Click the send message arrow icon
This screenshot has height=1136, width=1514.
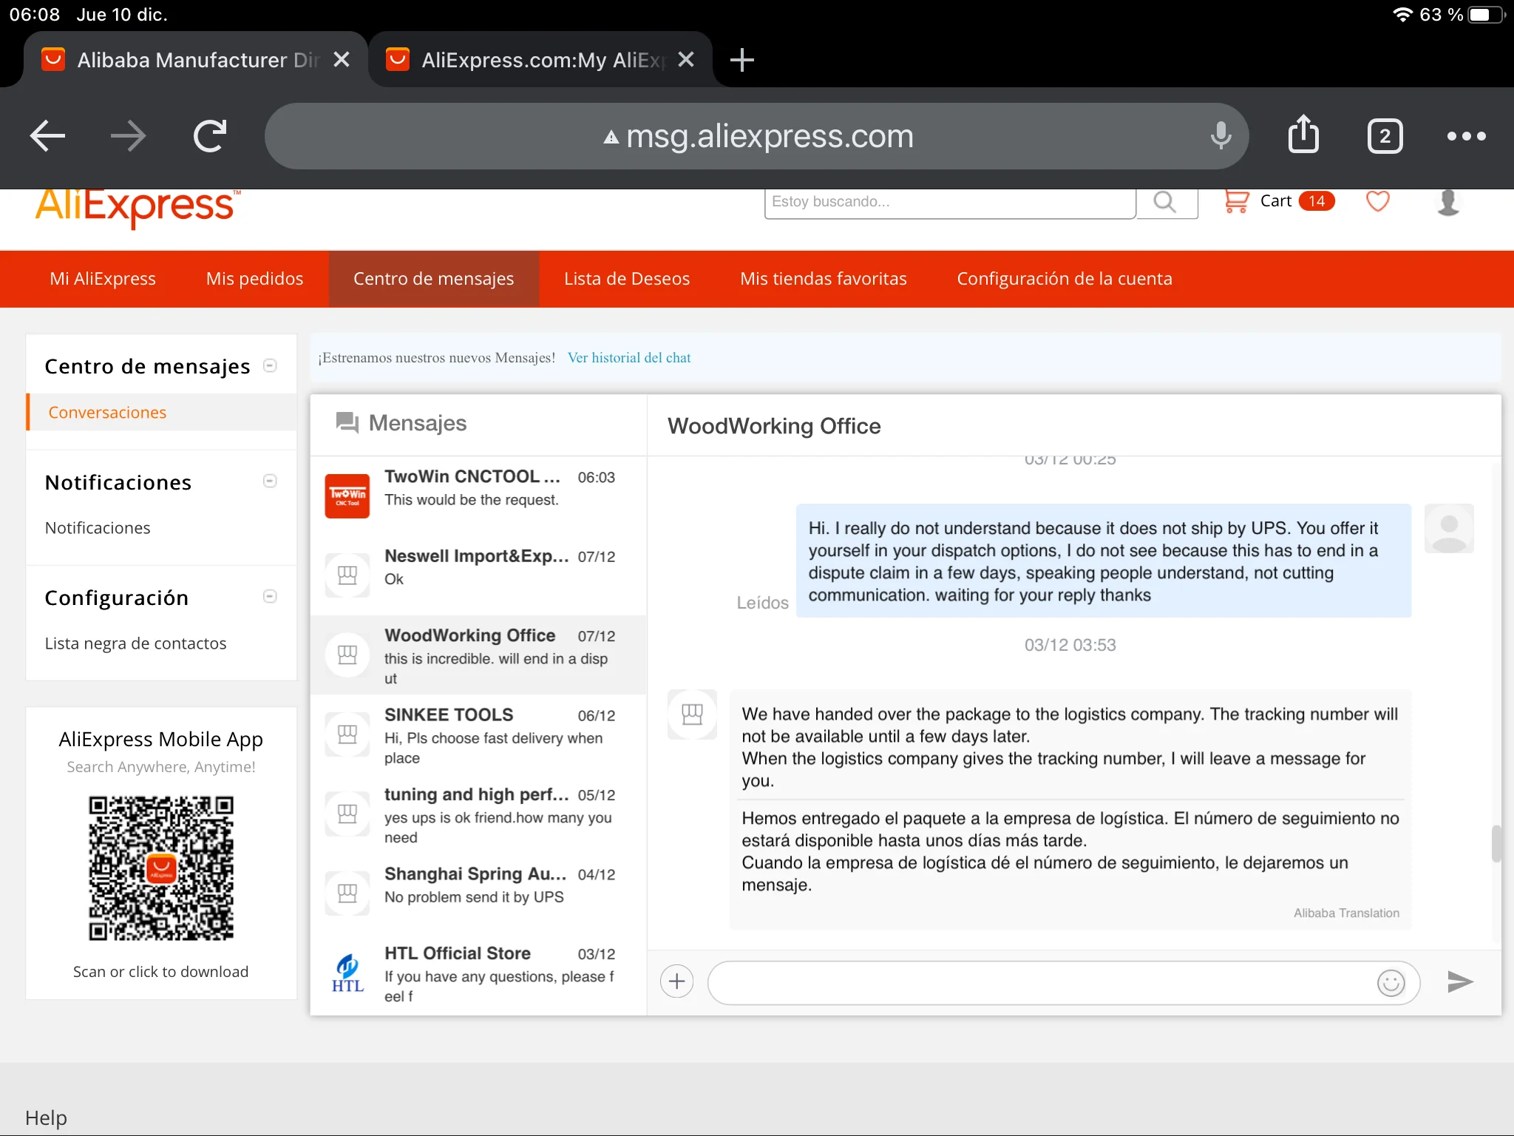(1460, 981)
